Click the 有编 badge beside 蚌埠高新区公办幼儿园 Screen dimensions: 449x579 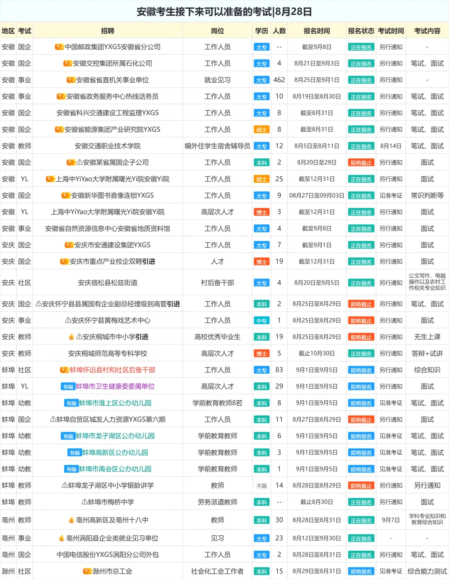(x=75, y=453)
